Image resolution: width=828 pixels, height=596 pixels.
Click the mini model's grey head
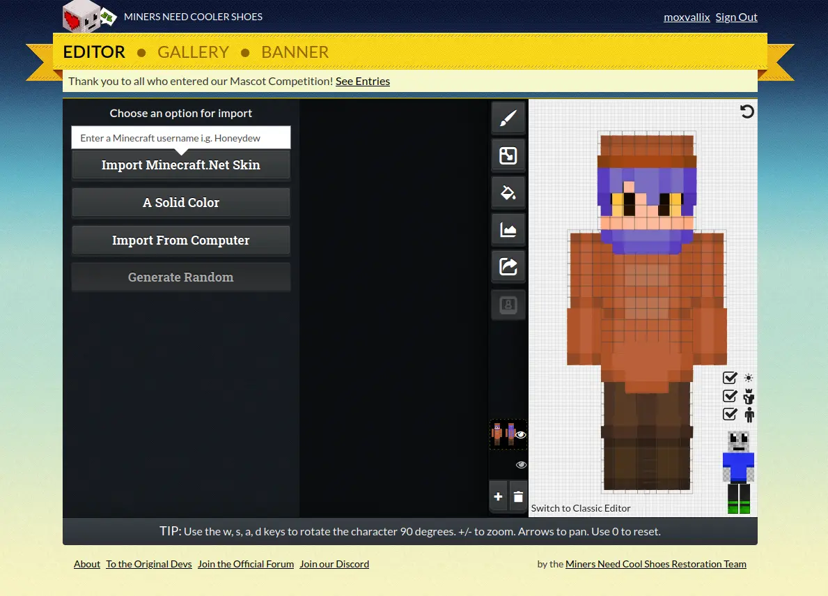(x=738, y=442)
